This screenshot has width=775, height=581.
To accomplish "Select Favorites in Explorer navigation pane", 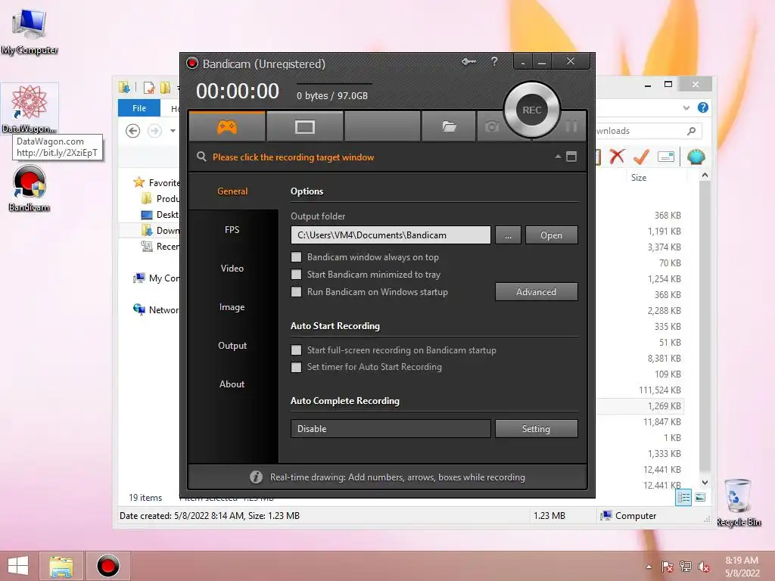I will [156, 183].
